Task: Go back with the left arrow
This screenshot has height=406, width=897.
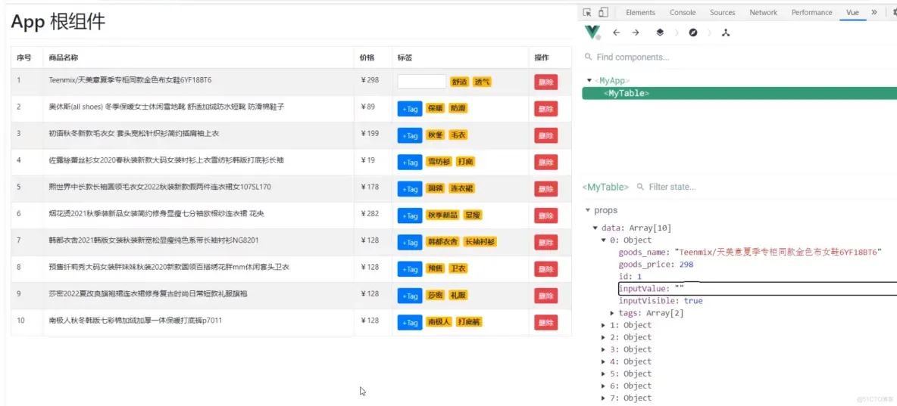Action: tap(616, 33)
